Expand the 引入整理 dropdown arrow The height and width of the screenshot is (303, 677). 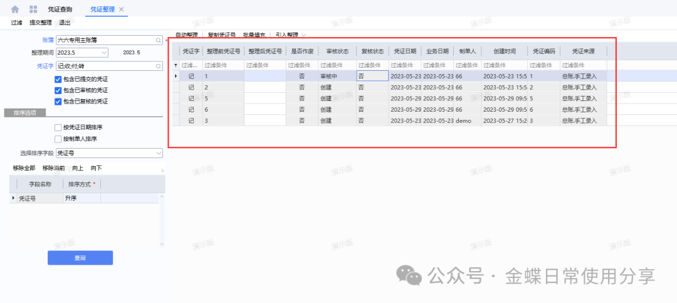click(304, 35)
